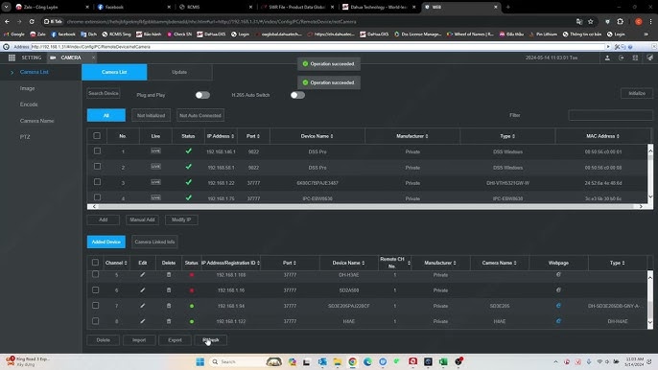
Task: Check the box for channel 7
Action: tap(95, 306)
